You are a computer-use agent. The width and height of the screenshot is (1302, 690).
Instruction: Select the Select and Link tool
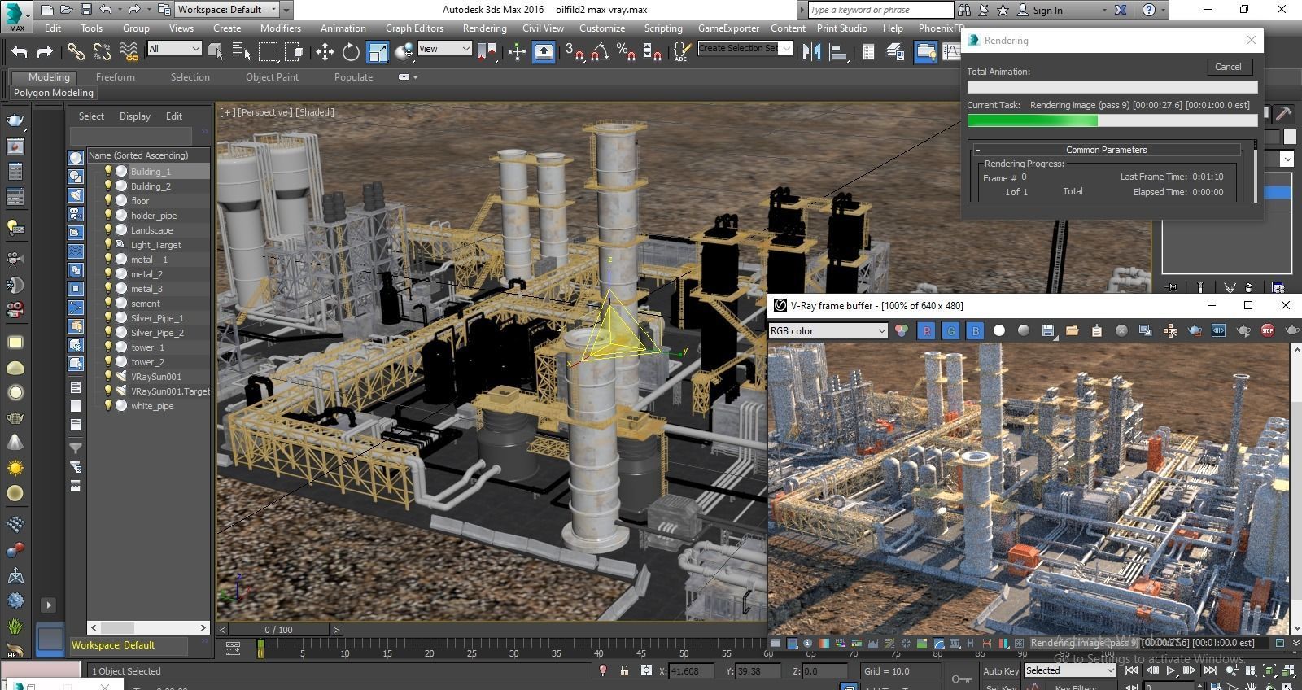click(76, 52)
